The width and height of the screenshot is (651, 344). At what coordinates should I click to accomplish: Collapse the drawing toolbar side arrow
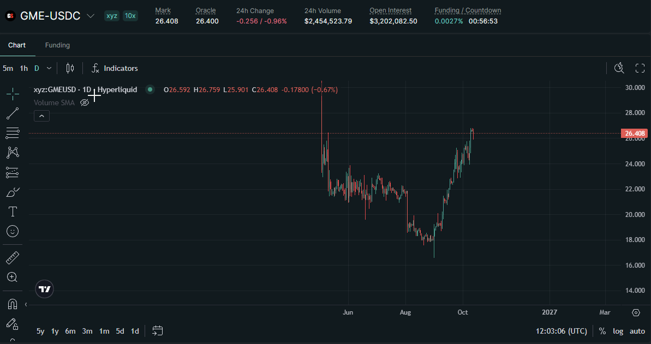point(26,305)
